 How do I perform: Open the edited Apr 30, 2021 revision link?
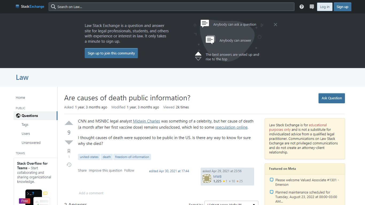[x=169, y=171]
